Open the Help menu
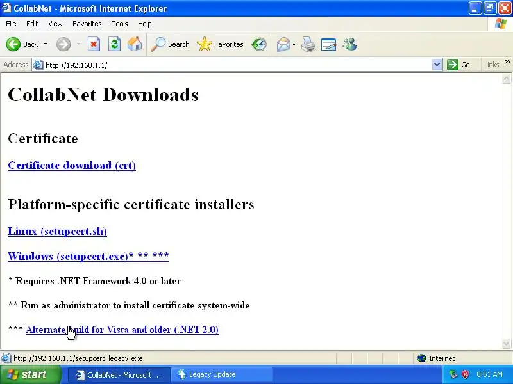Viewport: 513px width, 384px height. [145, 24]
